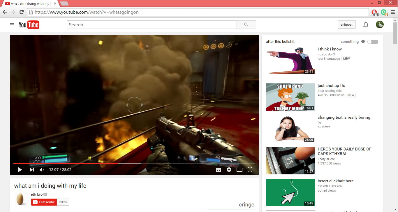Viewport: 398px width, 212px height.
Task: Reload the current page
Action: [x=22, y=12]
